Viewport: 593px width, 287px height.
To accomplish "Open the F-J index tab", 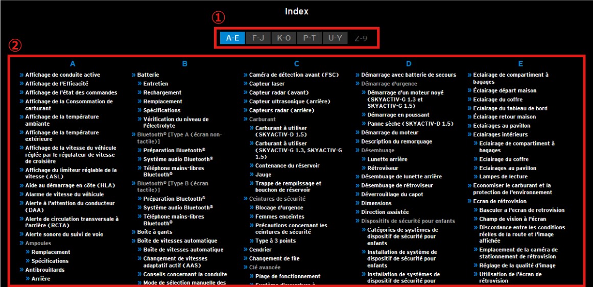I will click(258, 38).
